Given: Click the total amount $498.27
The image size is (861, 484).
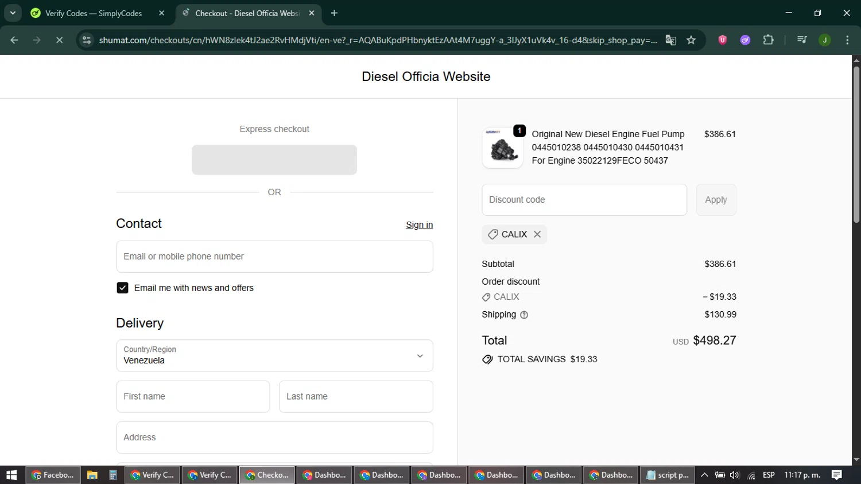Looking at the screenshot, I should pos(715,340).
